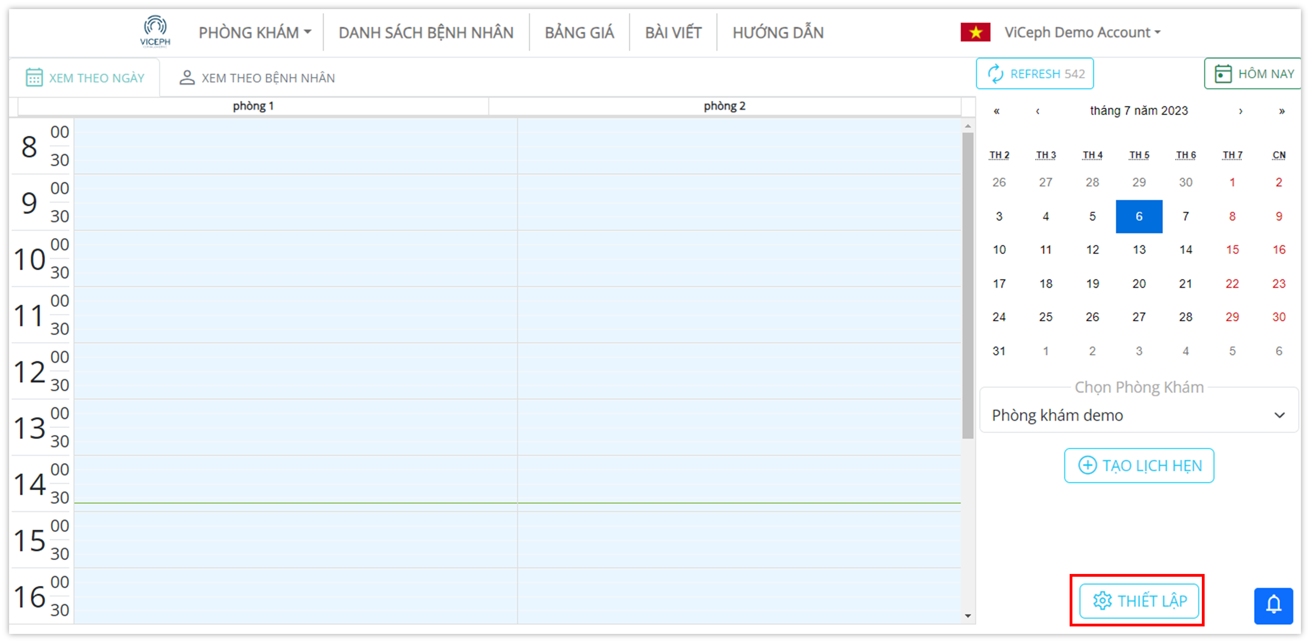The height and width of the screenshot is (643, 1310).
Task: Open the Vietnamese flag language selector
Action: coord(975,32)
